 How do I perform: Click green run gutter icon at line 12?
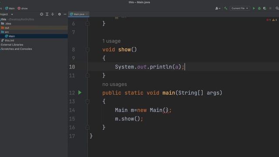coord(80,92)
